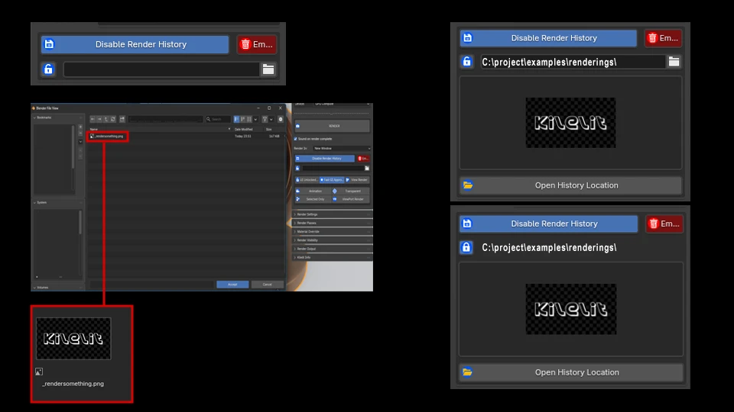This screenshot has height=412, width=734.
Task: Toggle open padlock beside C:\project\examples\renderings\ field
Action: pyautogui.click(x=466, y=62)
